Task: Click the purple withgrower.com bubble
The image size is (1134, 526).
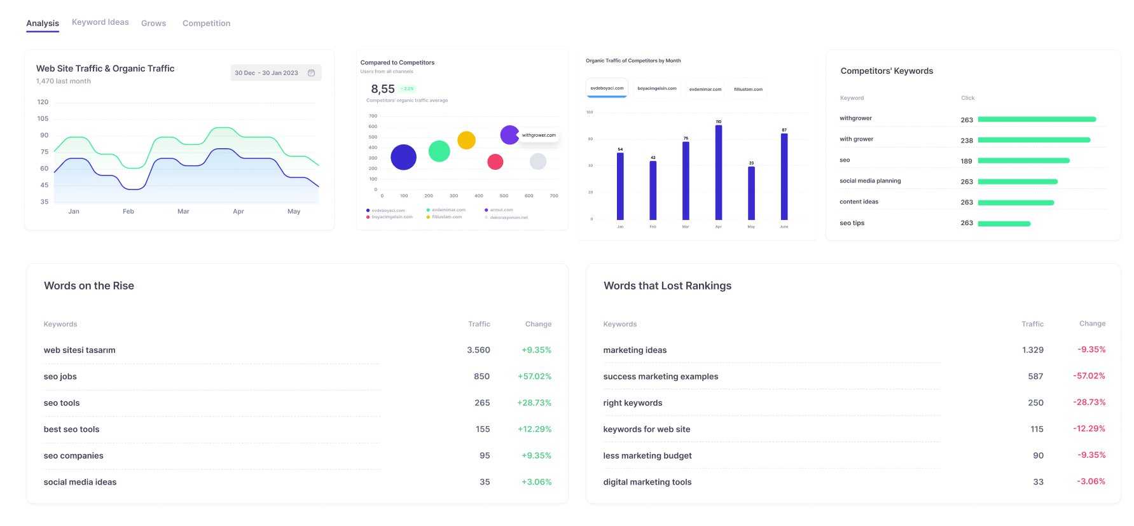Action: (509, 135)
